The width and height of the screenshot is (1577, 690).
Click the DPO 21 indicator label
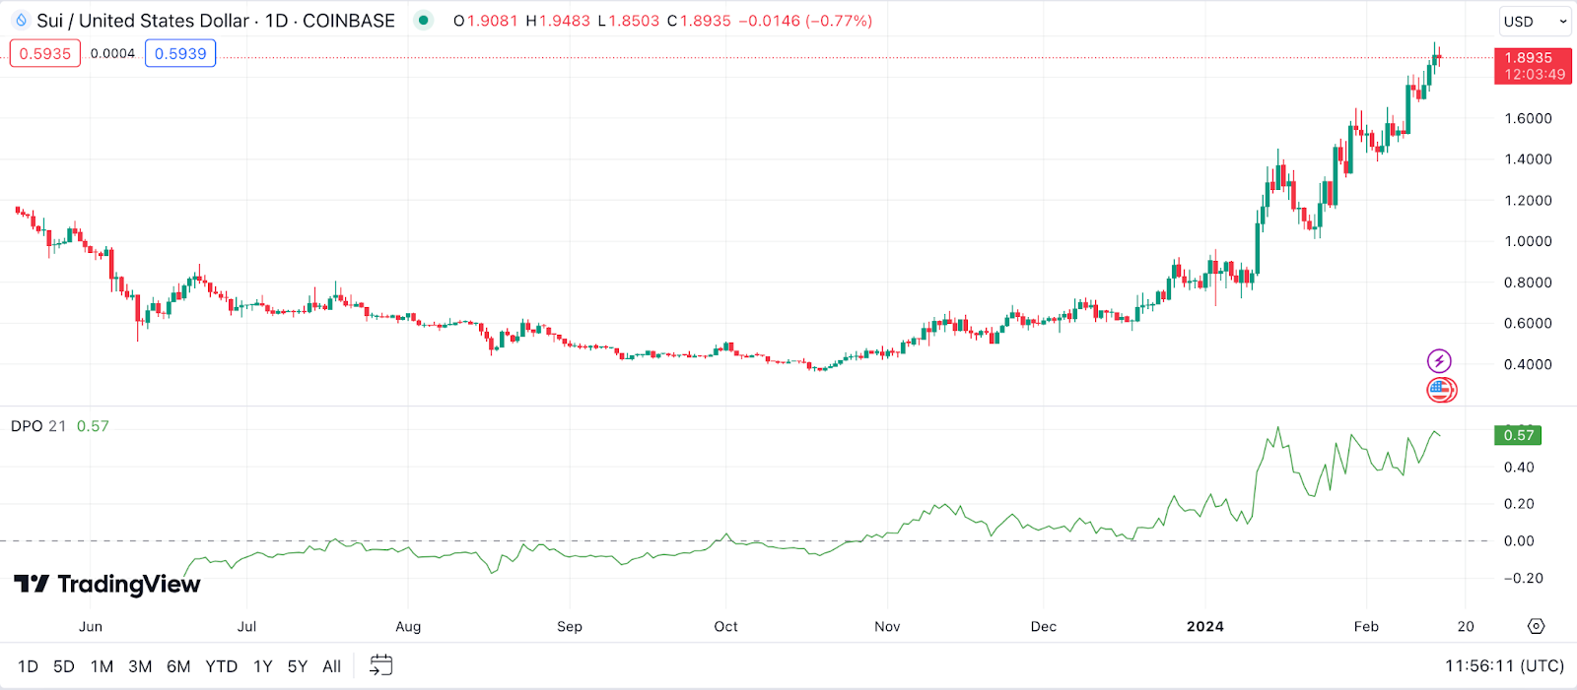click(38, 426)
